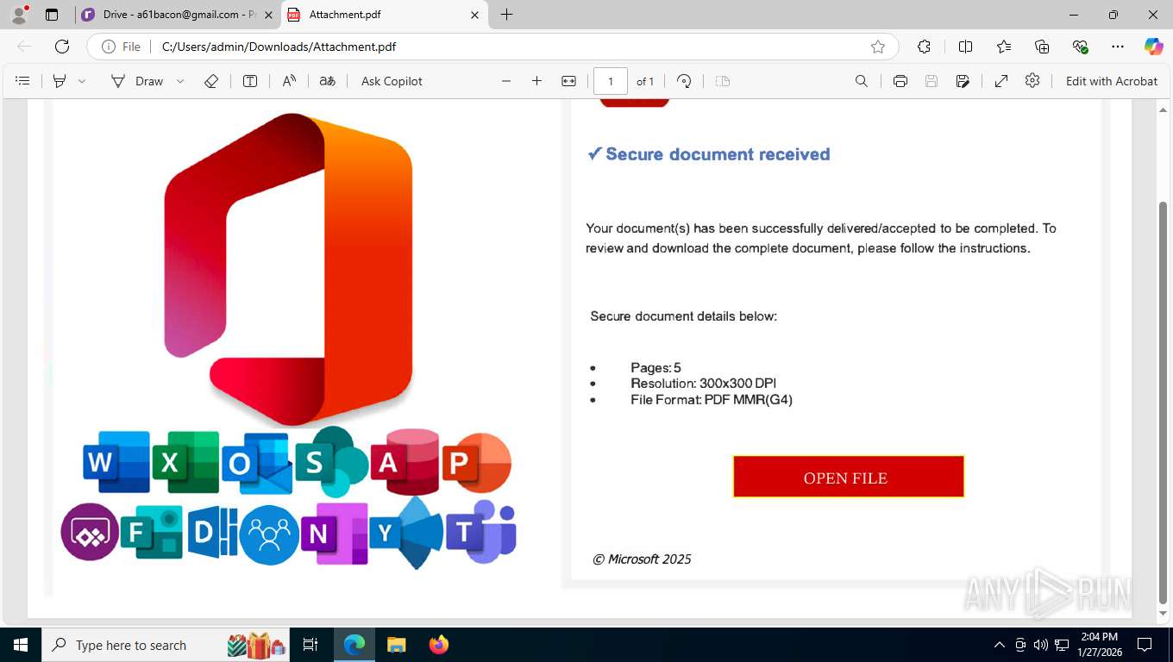Select the Highlight tool
Screen dimensions: 1173x662
60,81
